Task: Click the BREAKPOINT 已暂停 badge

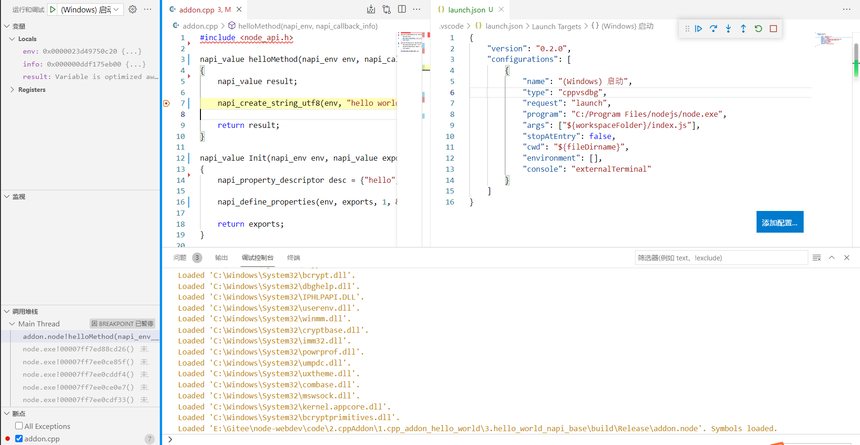Action: point(122,324)
